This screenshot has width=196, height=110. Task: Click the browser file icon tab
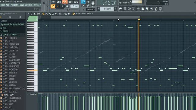(10, 17)
